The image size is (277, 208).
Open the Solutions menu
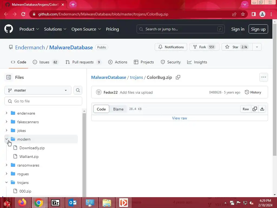coord(55,29)
